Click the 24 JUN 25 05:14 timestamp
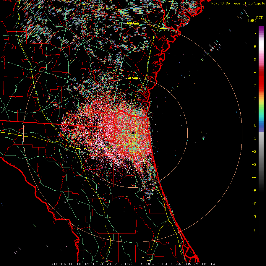Viewport: 266px width, 266px height. point(195,264)
